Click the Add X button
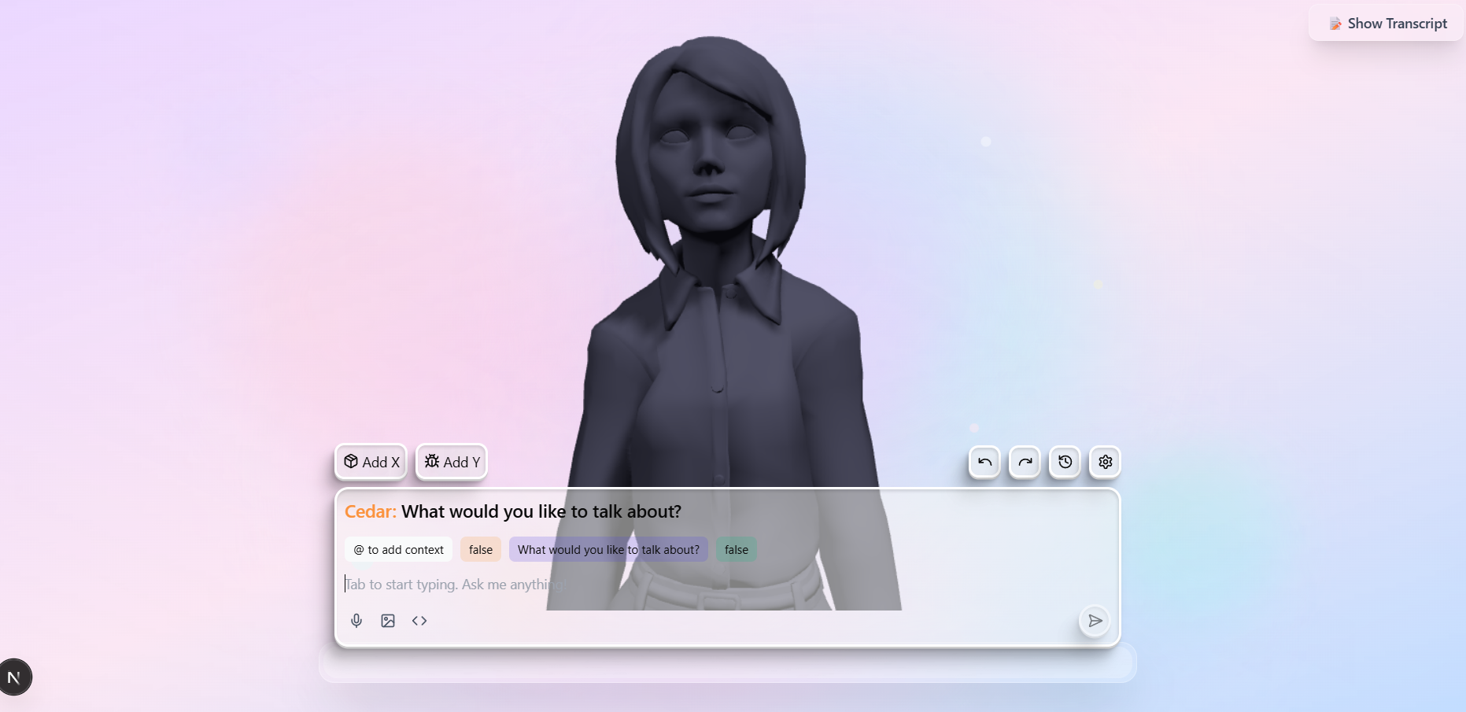The height and width of the screenshot is (712, 1466). coord(371,462)
